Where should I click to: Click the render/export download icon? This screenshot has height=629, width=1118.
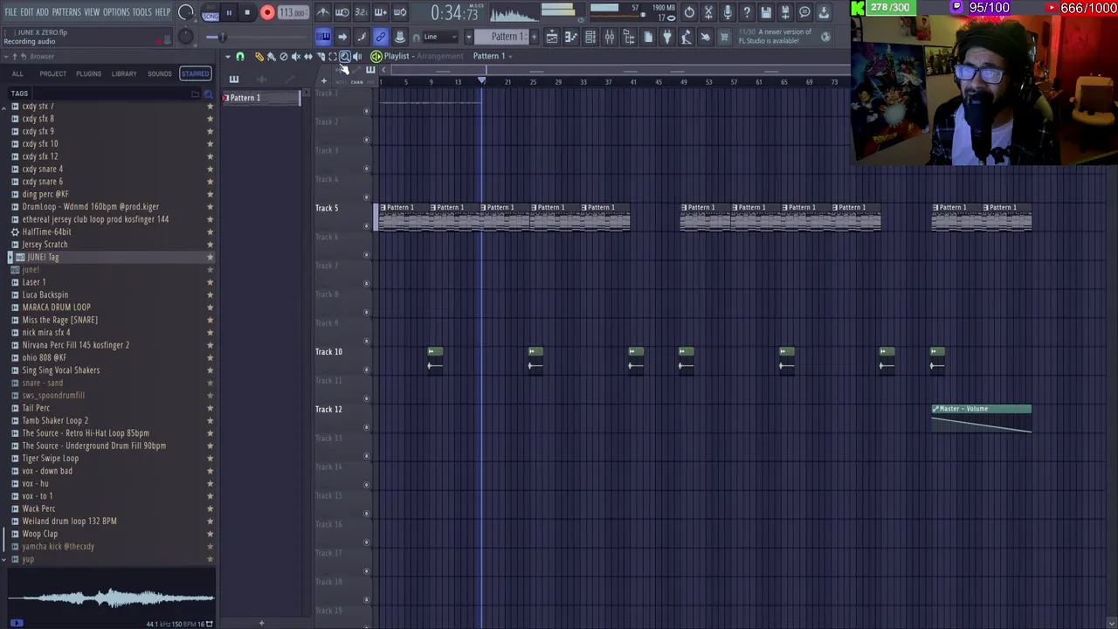point(823,12)
